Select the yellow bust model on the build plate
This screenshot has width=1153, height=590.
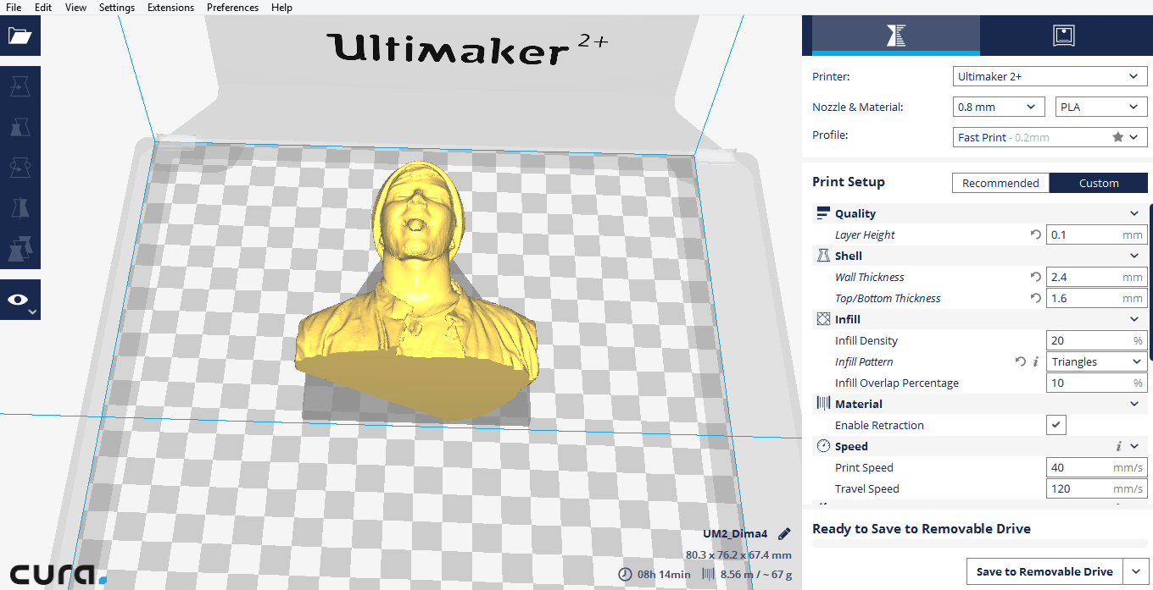tap(416, 292)
